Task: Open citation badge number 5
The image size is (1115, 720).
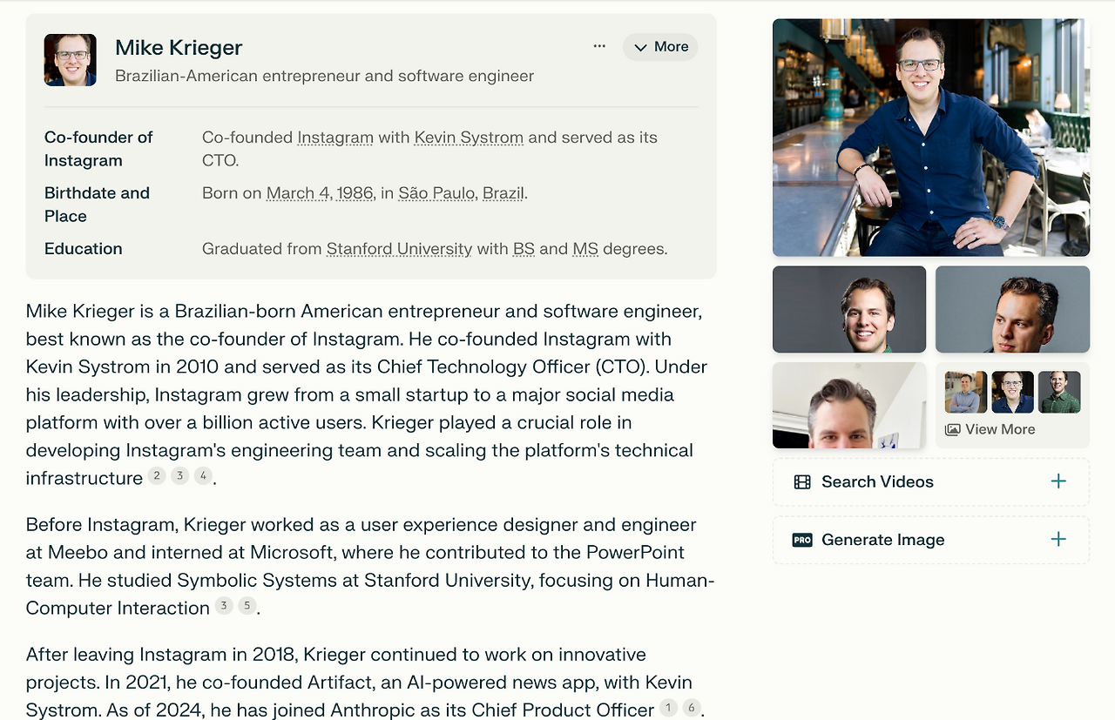Action: tap(247, 605)
